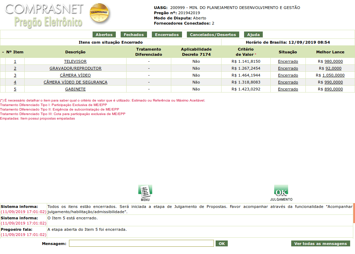Open best bid 1.050,0000 link
This screenshot has height=254, width=355.
click(334, 75)
